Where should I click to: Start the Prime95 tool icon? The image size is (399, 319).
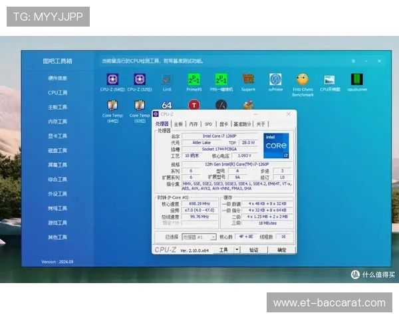(194, 79)
